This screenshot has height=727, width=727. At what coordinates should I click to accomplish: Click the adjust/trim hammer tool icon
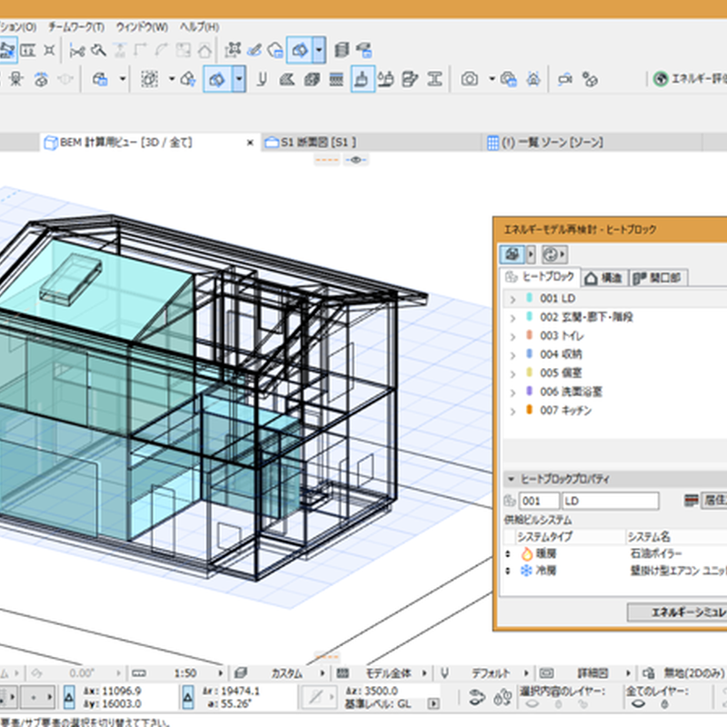tap(98, 50)
